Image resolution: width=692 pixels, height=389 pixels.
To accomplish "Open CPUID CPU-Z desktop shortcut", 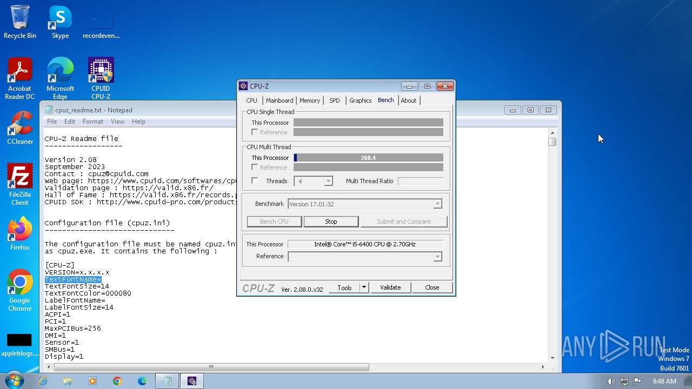I will (x=101, y=79).
